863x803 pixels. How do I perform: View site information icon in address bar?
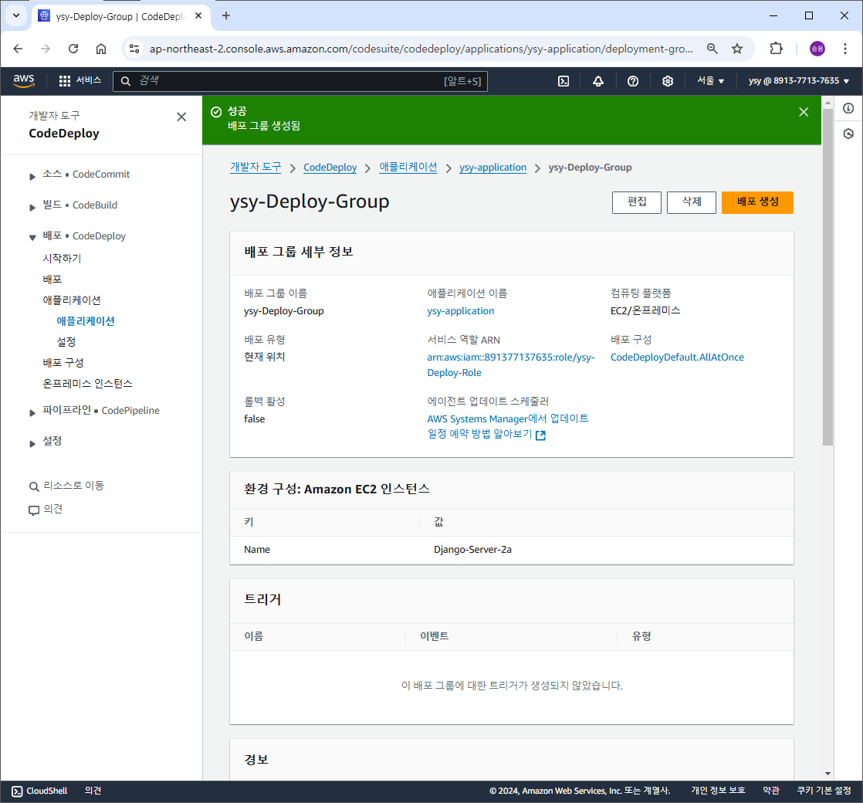tap(134, 49)
